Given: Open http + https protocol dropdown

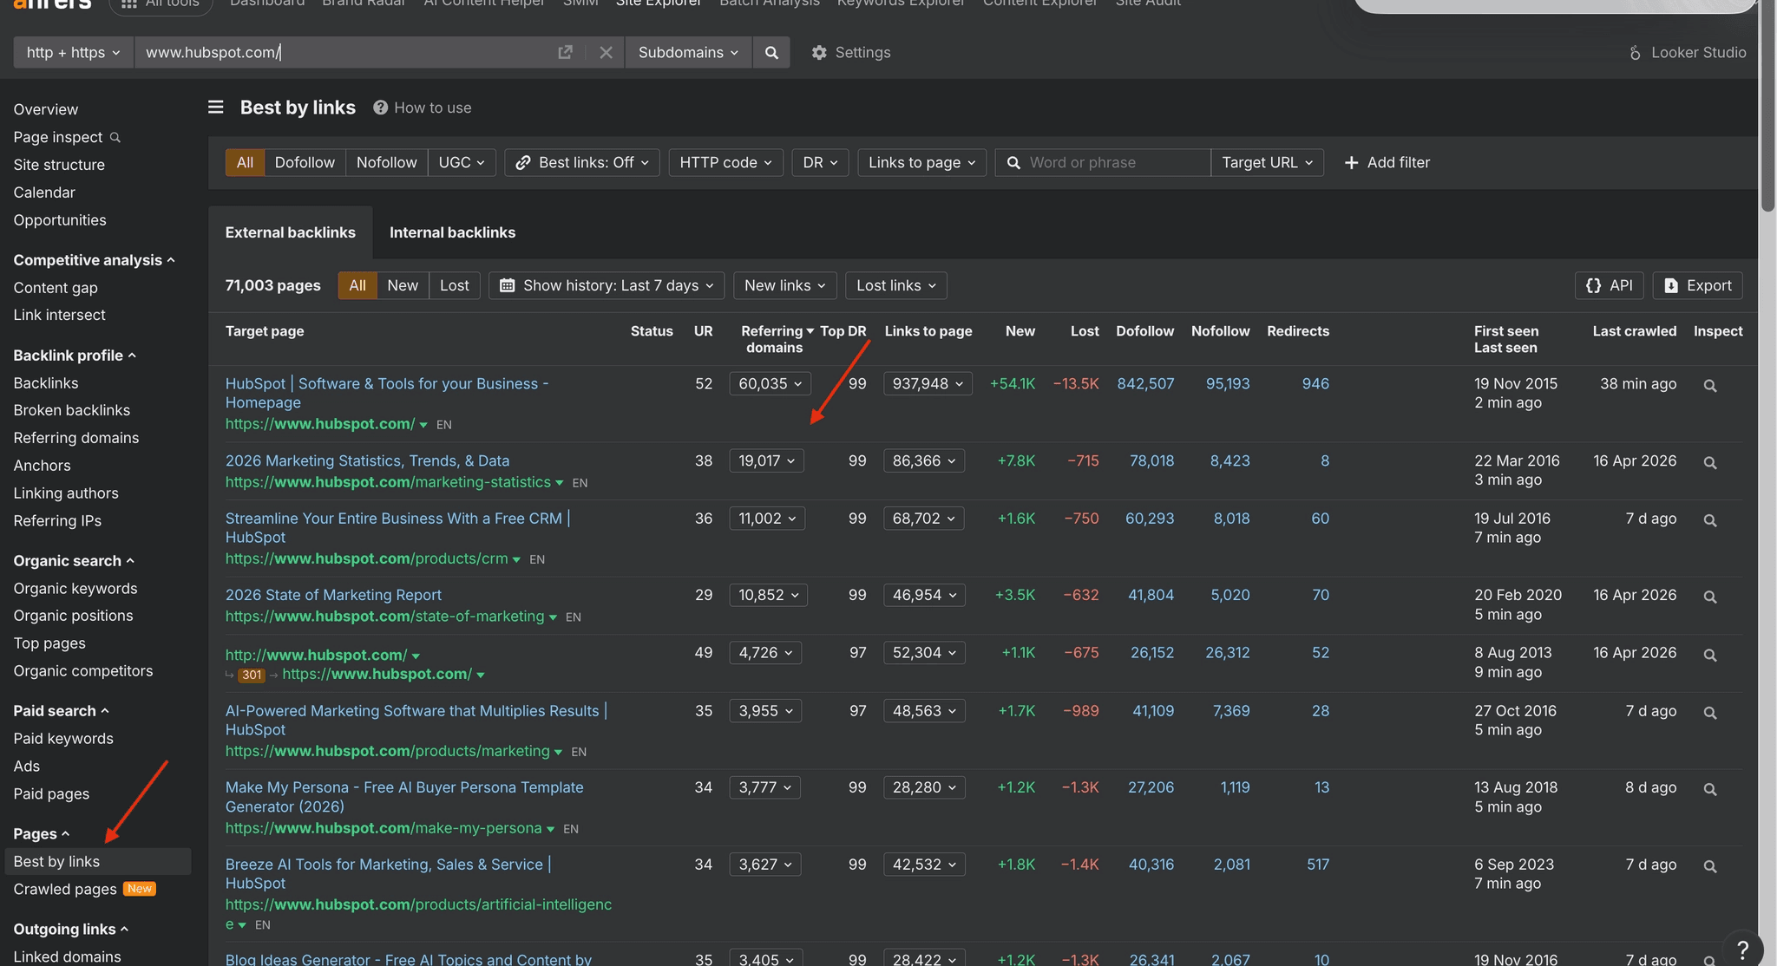Looking at the screenshot, I should click(74, 52).
